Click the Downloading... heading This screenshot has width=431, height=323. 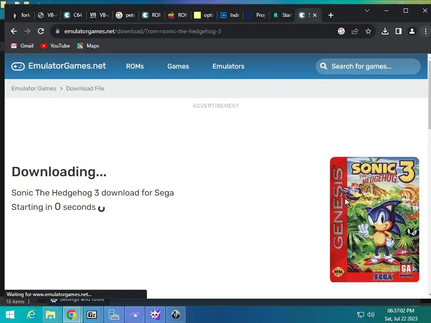(x=59, y=172)
